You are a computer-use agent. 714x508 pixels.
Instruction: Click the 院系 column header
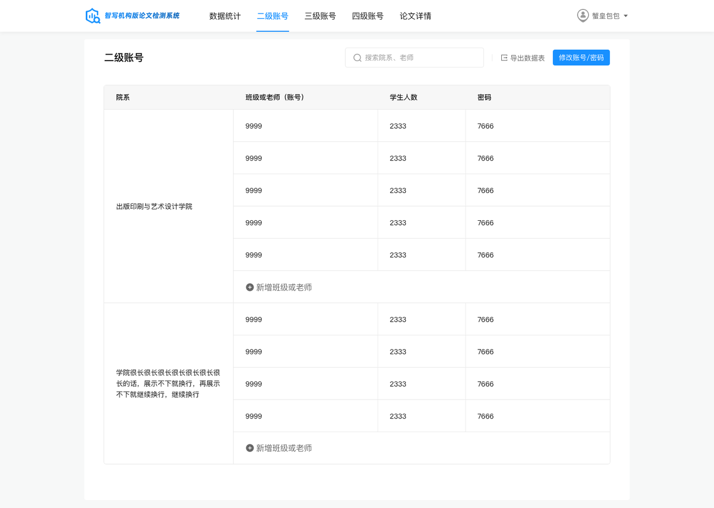click(x=123, y=97)
